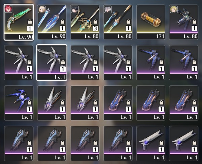Click the 171 quantity label
Image resolution: width=202 pixels, height=164 pixels.
point(160,36)
